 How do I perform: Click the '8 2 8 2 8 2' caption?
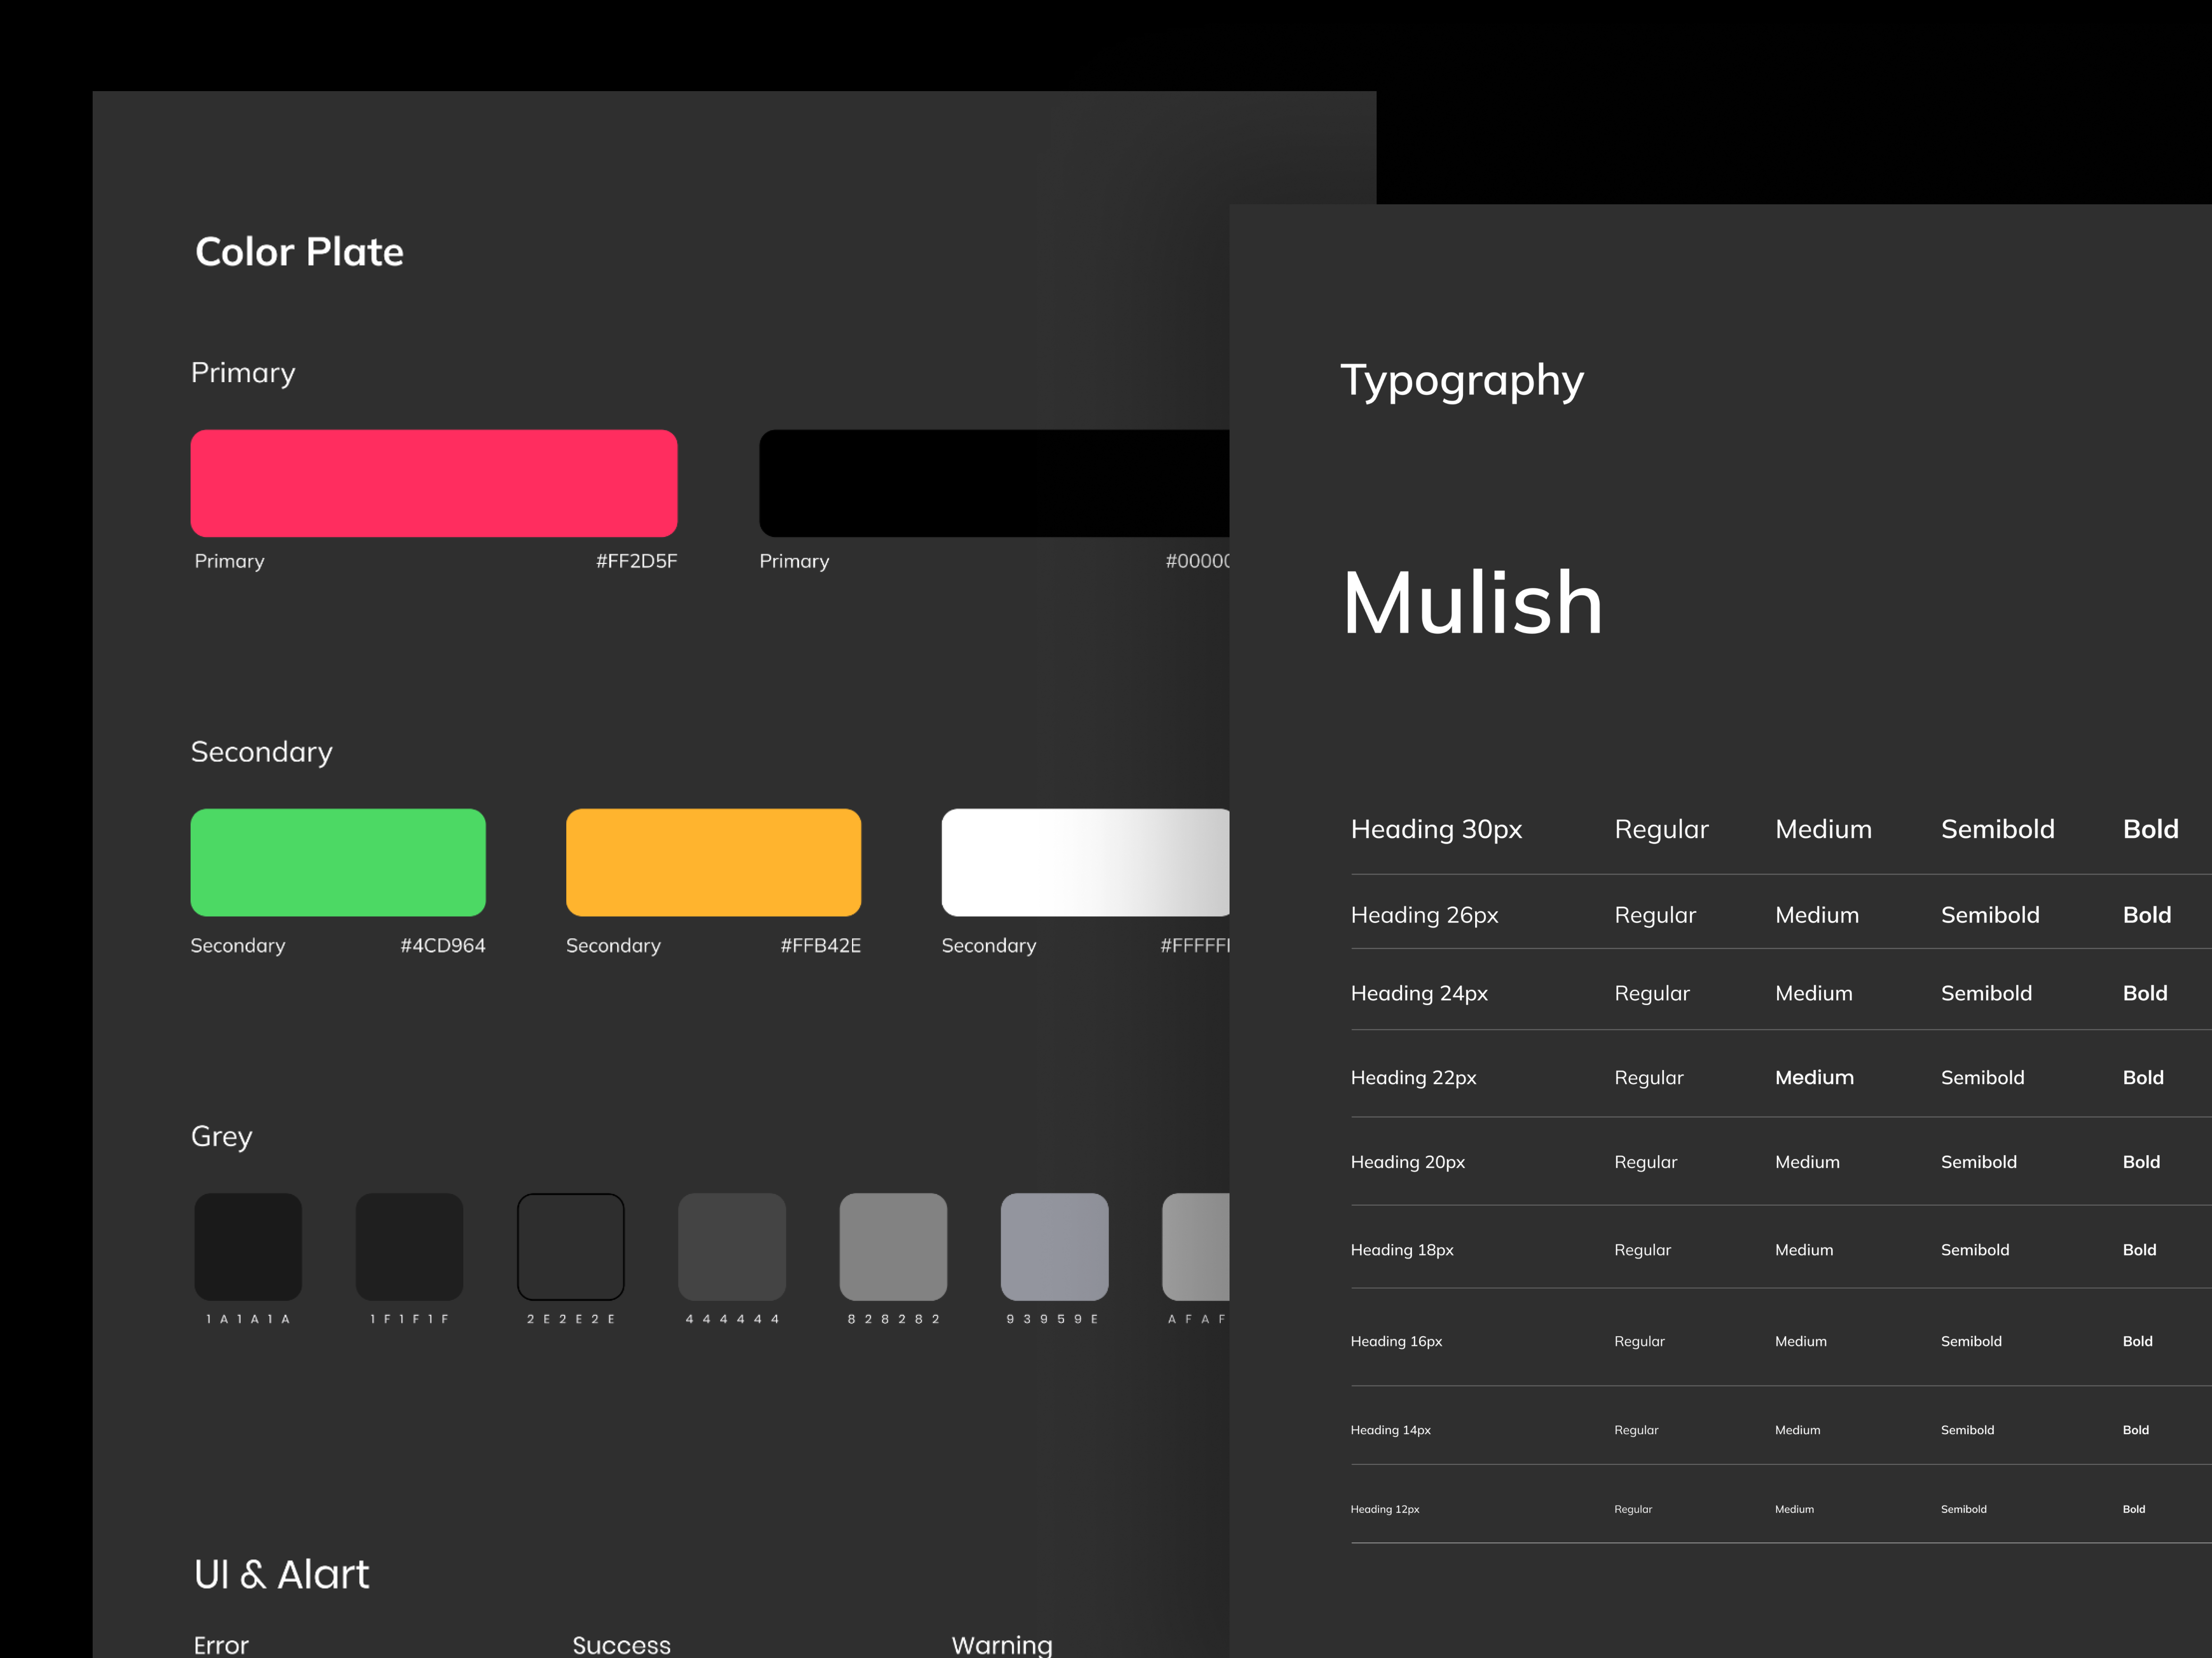[x=894, y=1319]
